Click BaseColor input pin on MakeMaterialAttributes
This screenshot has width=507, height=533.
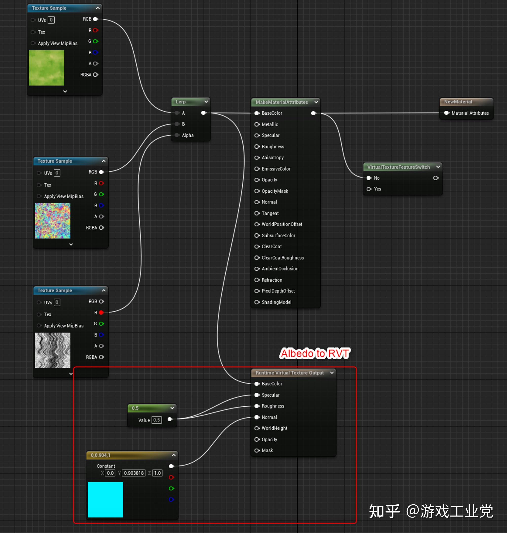point(257,113)
